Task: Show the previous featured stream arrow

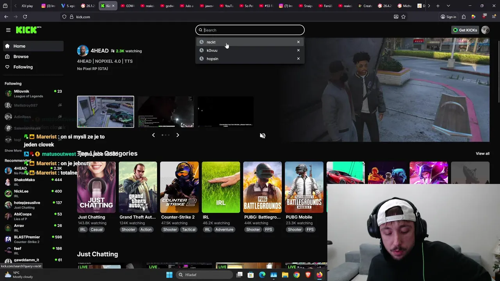Action: pyautogui.click(x=153, y=135)
